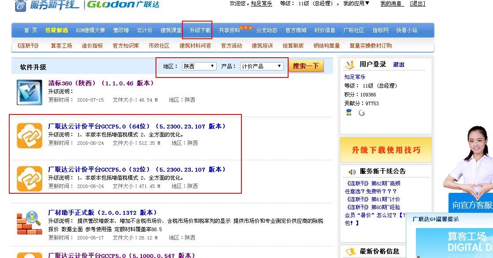
Task: Click the 退出 link in the user login panel
Action: 399,64
